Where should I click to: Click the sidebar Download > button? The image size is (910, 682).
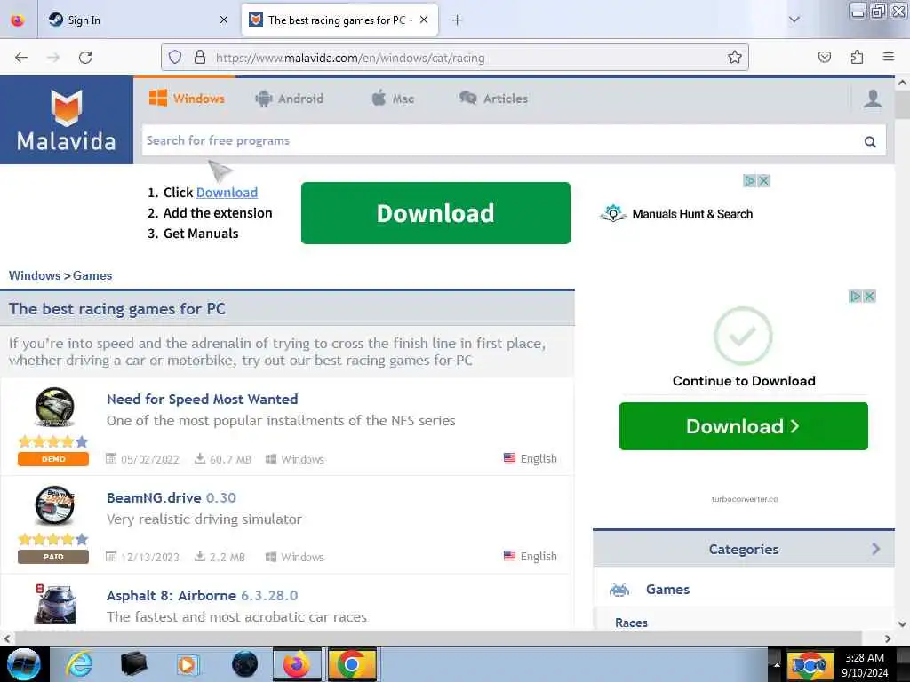click(744, 426)
